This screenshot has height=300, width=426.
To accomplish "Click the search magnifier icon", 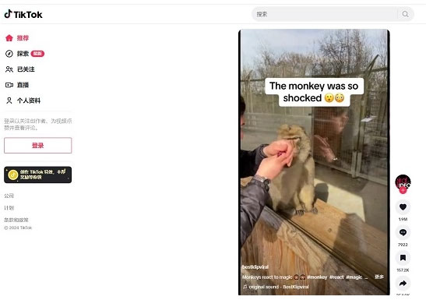I will pyautogui.click(x=405, y=14).
